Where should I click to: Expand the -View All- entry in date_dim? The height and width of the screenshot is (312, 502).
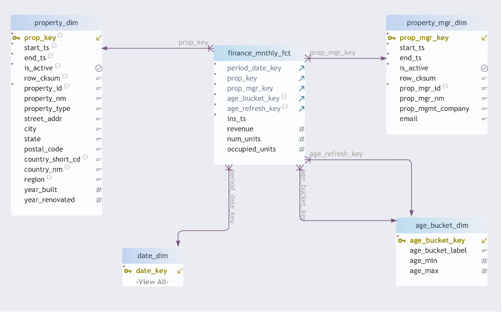pyautogui.click(x=152, y=281)
